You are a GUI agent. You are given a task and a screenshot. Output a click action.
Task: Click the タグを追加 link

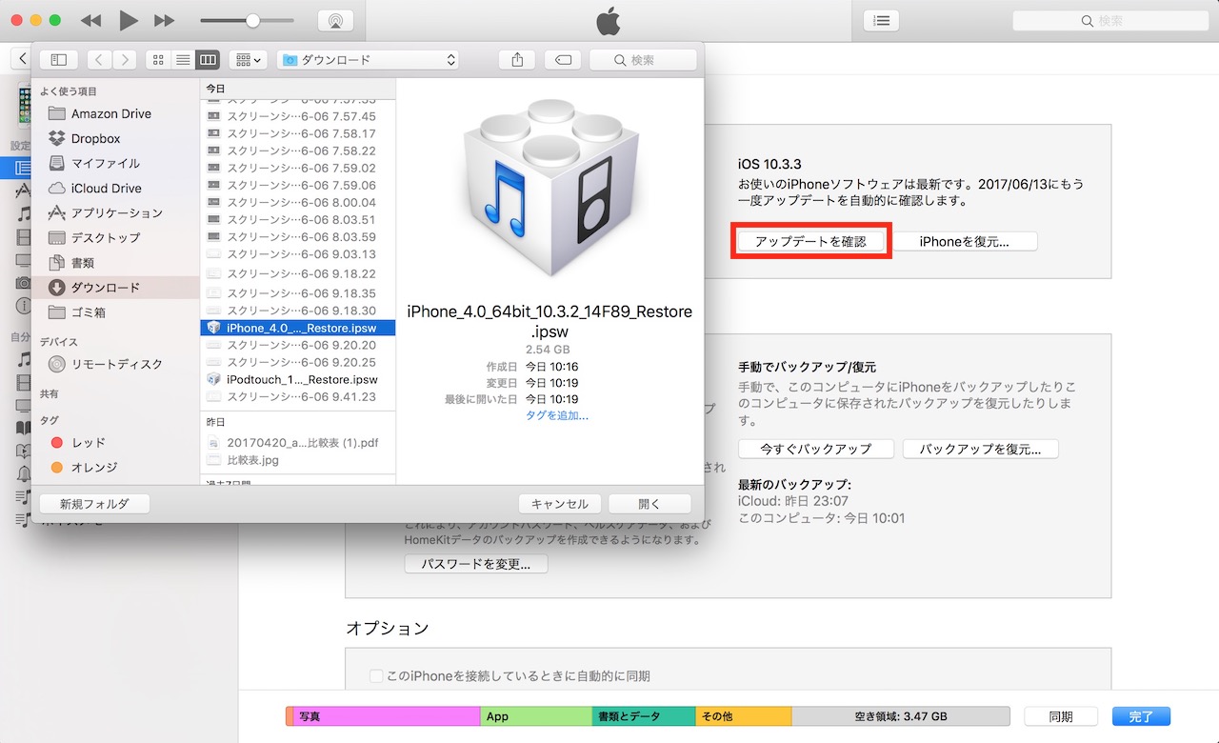557,415
